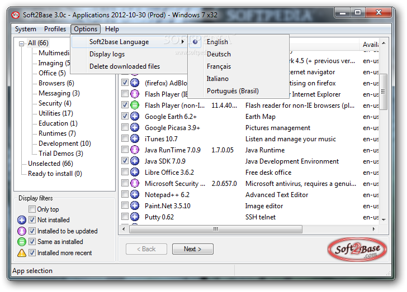Click the blue plus icon beside Putty 0.62

pyautogui.click(x=134, y=217)
